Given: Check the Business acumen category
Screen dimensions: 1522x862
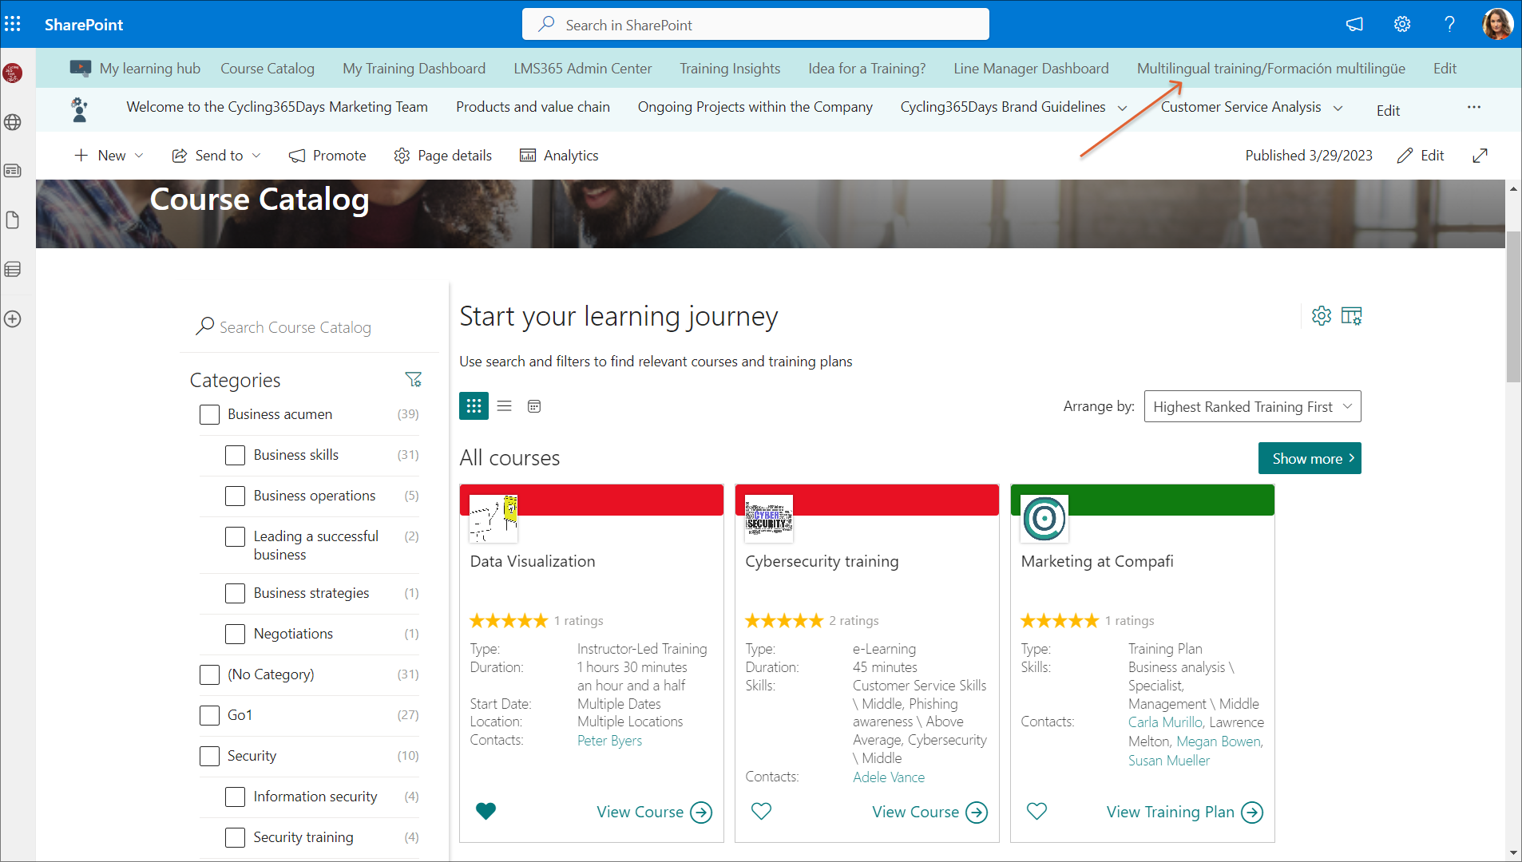Looking at the screenshot, I should [x=209, y=414].
